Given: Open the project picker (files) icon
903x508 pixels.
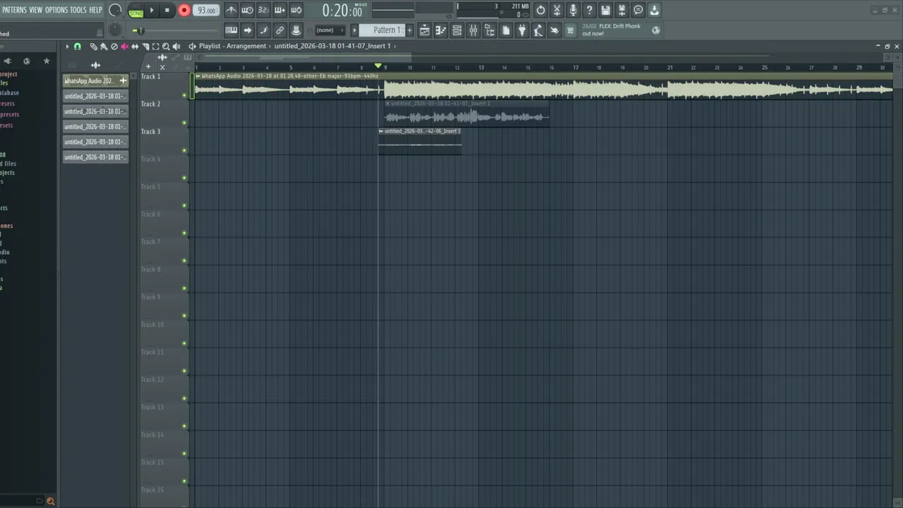Looking at the screenshot, I should (x=506, y=30).
